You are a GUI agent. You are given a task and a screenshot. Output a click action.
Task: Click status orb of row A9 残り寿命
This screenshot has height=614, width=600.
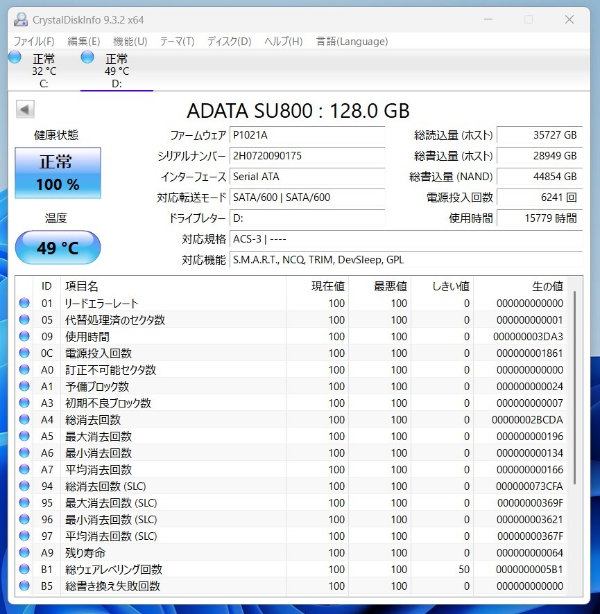[x=24, y=553]
